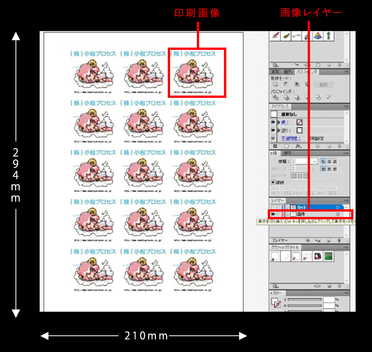Open the Appearance panel flyout menu
372x352 pixels.
pyautogui.click(x=346, y=107)
